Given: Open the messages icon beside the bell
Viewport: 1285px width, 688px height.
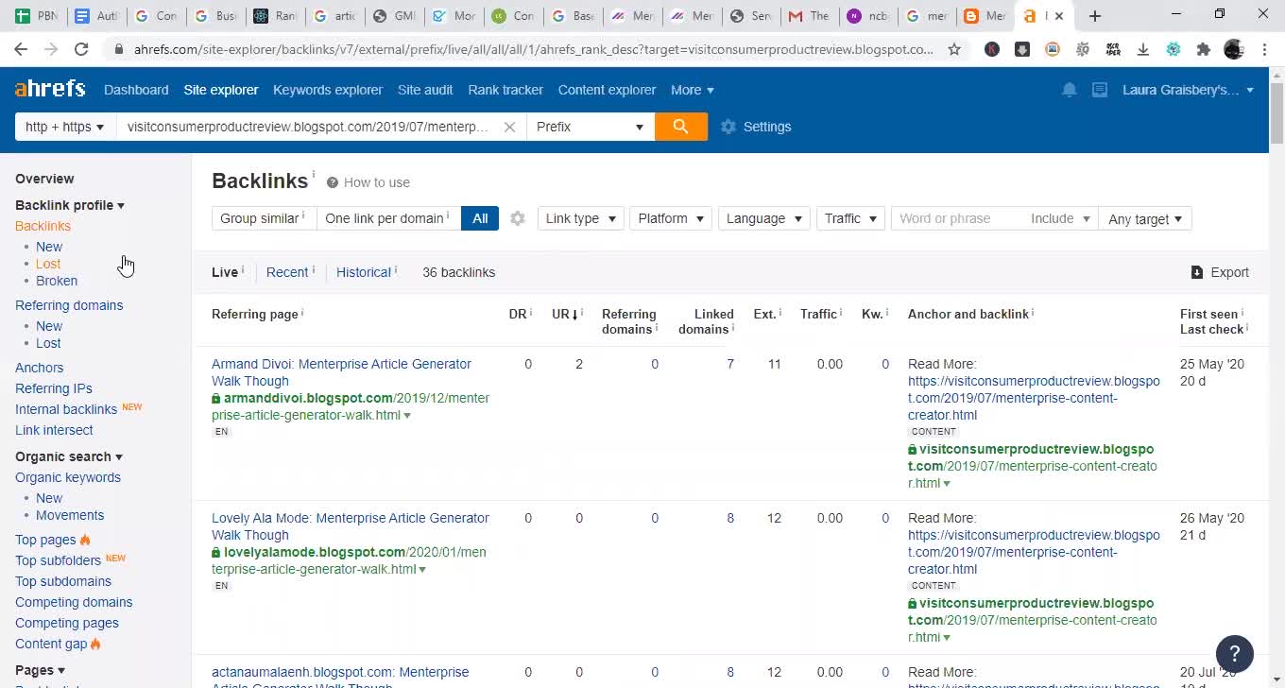Looking at the screenshot, I should pos(1100,90).
